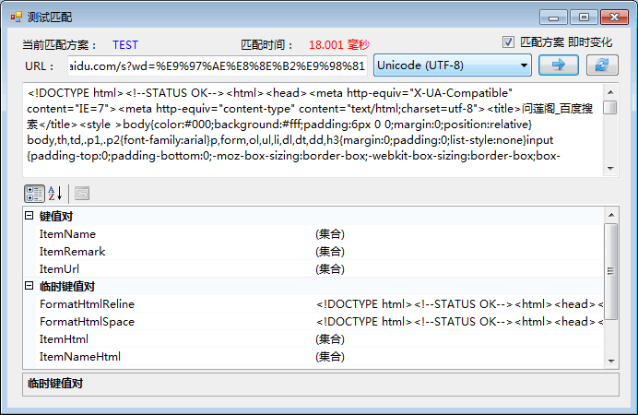Select the ItemName property row
Screen dimensions: 638x415
click(x=319, y=234)
